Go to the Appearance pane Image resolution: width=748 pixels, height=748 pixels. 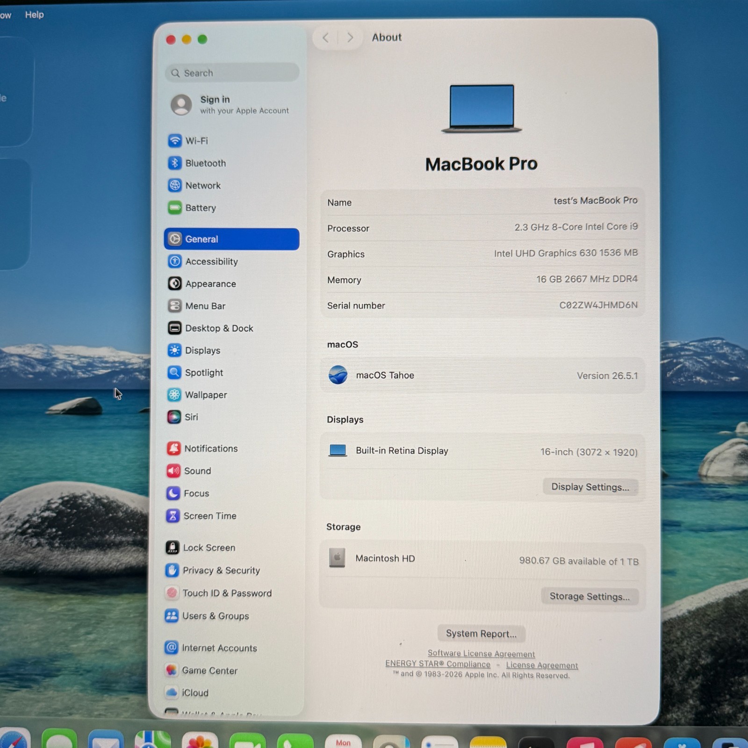pos(232,284)
